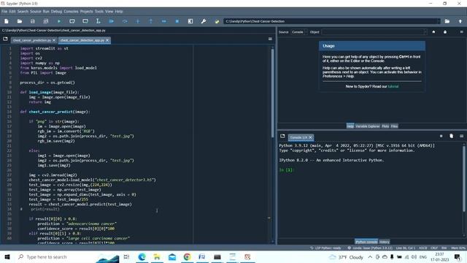The height and width of the screenshot is (263, 467).
Task: Open the Run menu
Action: (46, 12)
